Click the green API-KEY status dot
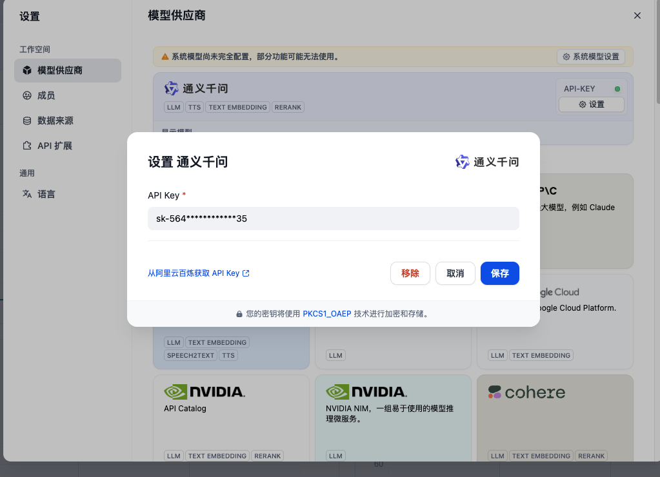This screenshot has width=660, height=477. click(x=617, y=89)
